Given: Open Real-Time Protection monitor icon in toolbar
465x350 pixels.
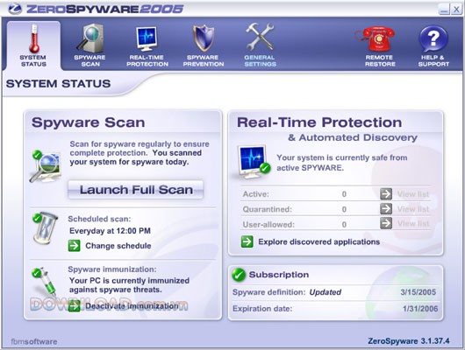Looking at the screenshot, I should (147, 38).
